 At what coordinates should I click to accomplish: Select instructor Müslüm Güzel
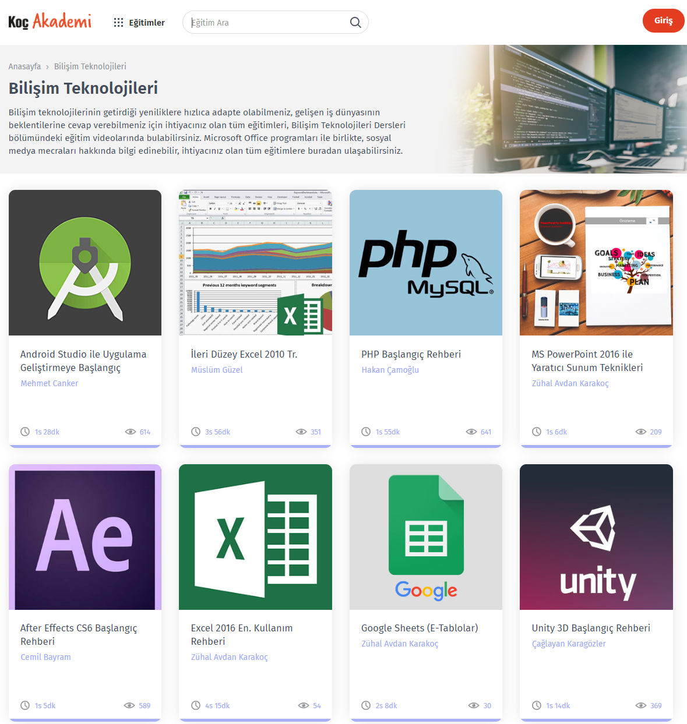[217, 370]
